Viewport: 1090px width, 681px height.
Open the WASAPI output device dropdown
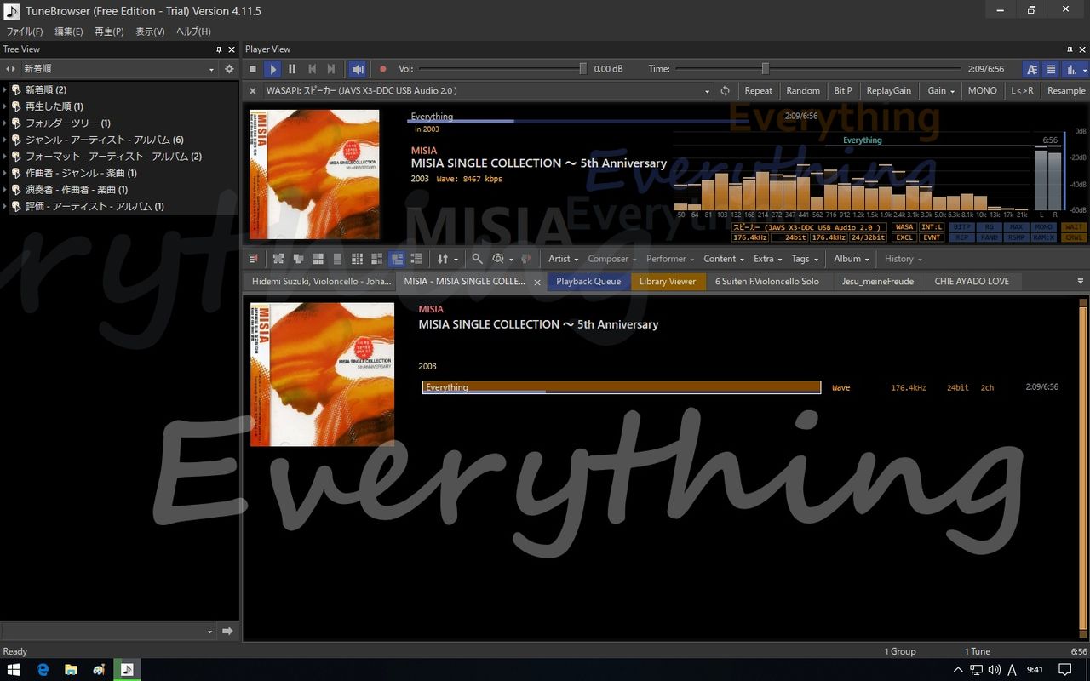707,91
